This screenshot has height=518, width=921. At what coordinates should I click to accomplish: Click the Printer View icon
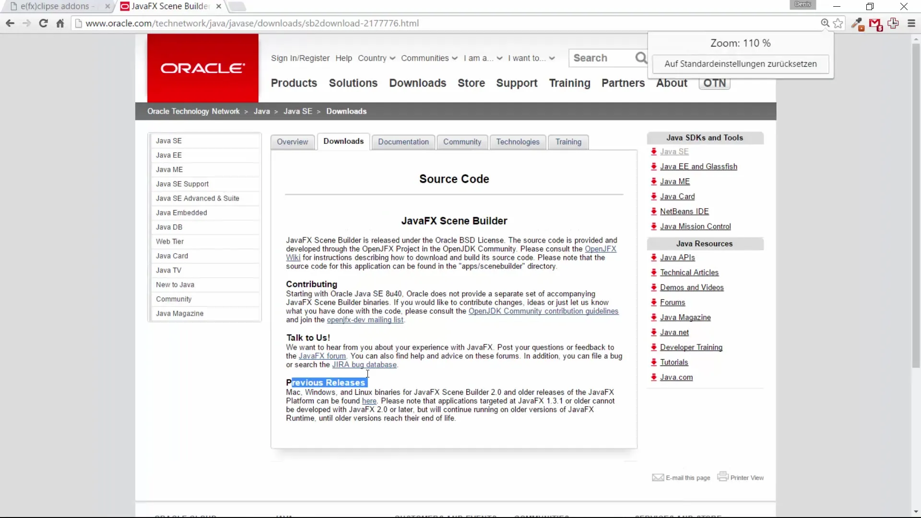722,476
